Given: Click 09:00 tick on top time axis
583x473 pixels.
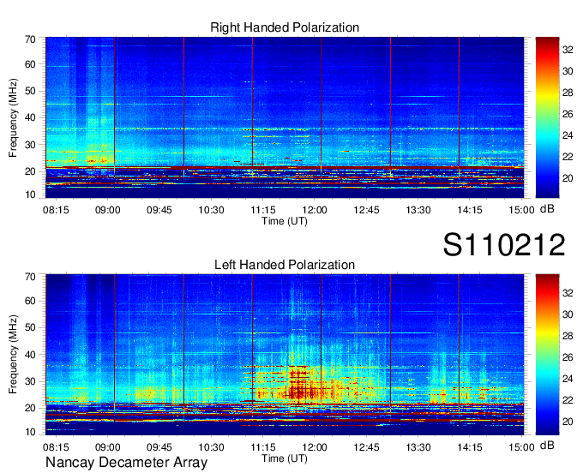Looking at the screenshot, I should [x=107, y=210].
